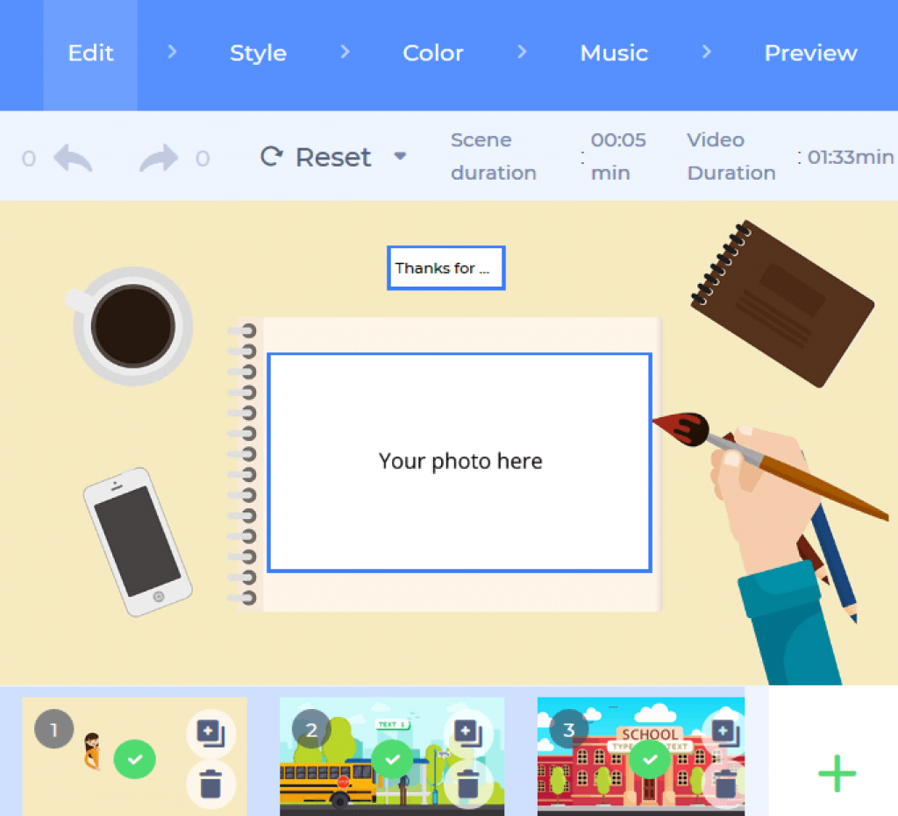Duplicate scene 2 with the copy icon
Screen dimensions: 898x816
coord(468,733)
